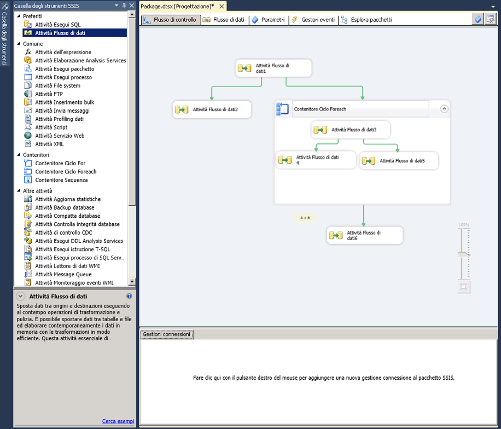Screen dimensions: 501x429
Task: Collapse the description pane chevron
Action: tap(20, 296)
